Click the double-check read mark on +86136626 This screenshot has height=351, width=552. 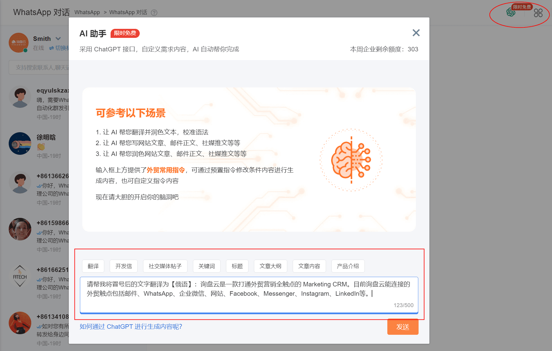point(39,186)
